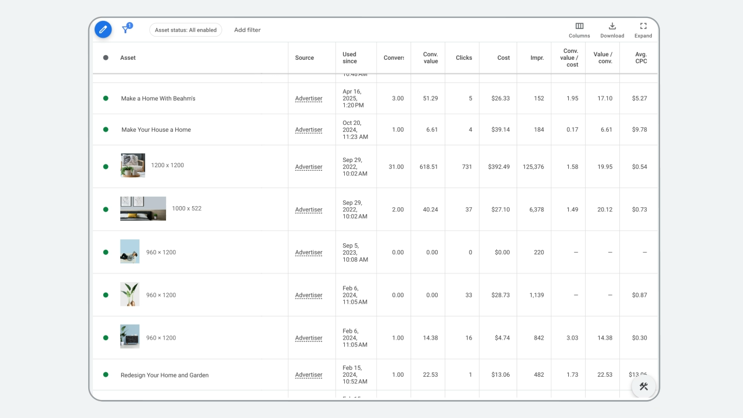Open the filter funnel icon

click(125, 30)
